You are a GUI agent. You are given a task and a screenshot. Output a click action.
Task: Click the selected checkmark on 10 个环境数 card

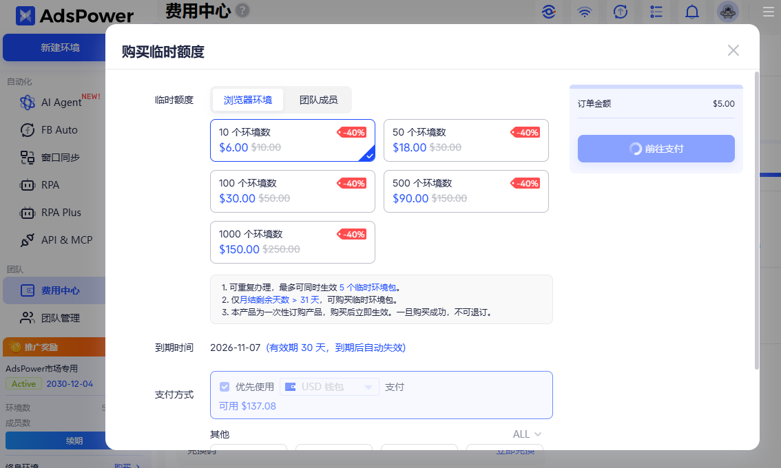369,156
